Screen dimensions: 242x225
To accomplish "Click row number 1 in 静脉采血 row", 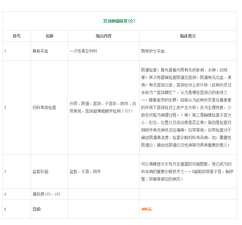I will (x=5, y=51).
